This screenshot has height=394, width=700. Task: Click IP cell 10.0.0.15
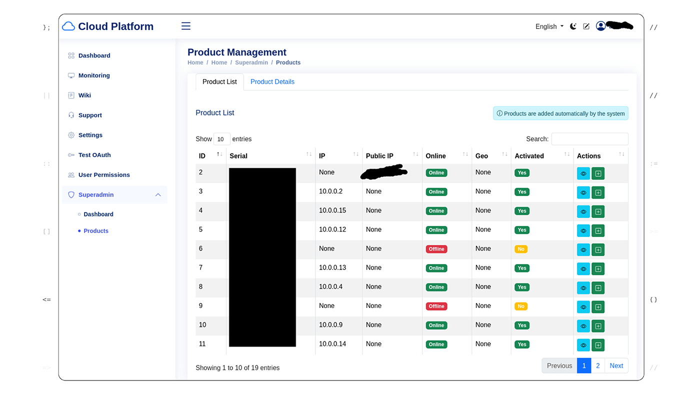click(332, 210)
